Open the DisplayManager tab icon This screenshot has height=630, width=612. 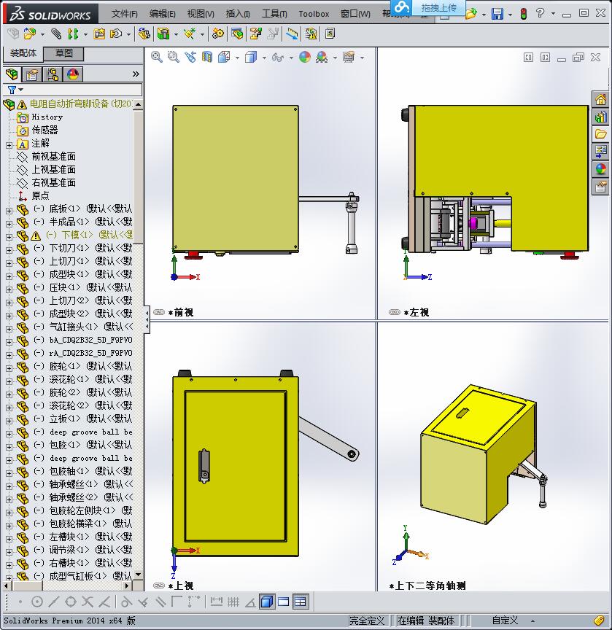tap(73, 74)
